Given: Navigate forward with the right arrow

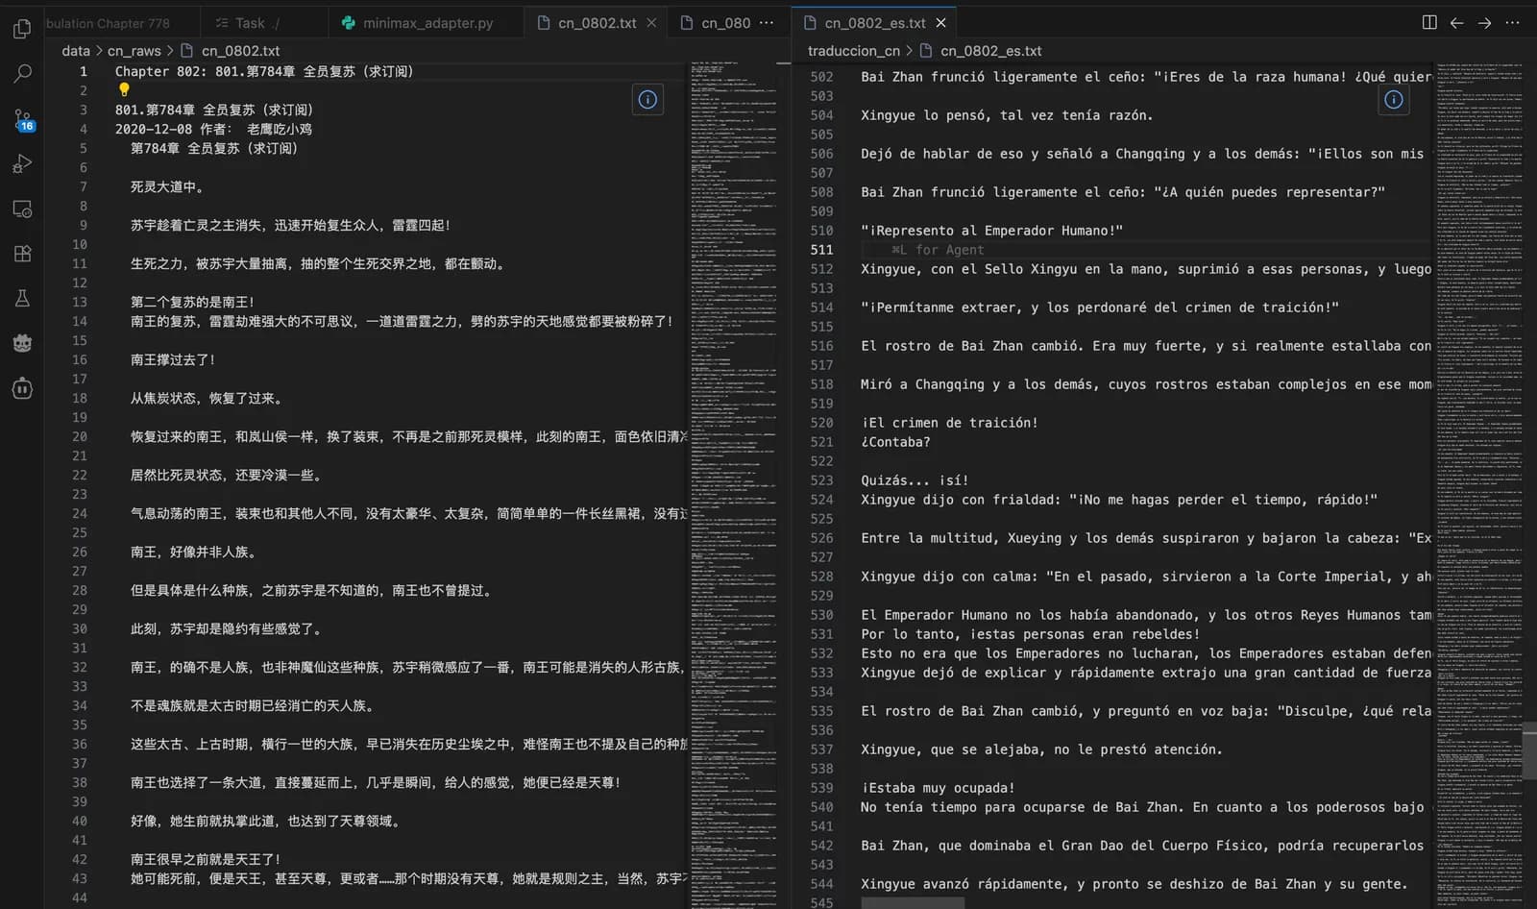Looking at the screenshot, I should pyautogui.click(x=1484, y=22).
